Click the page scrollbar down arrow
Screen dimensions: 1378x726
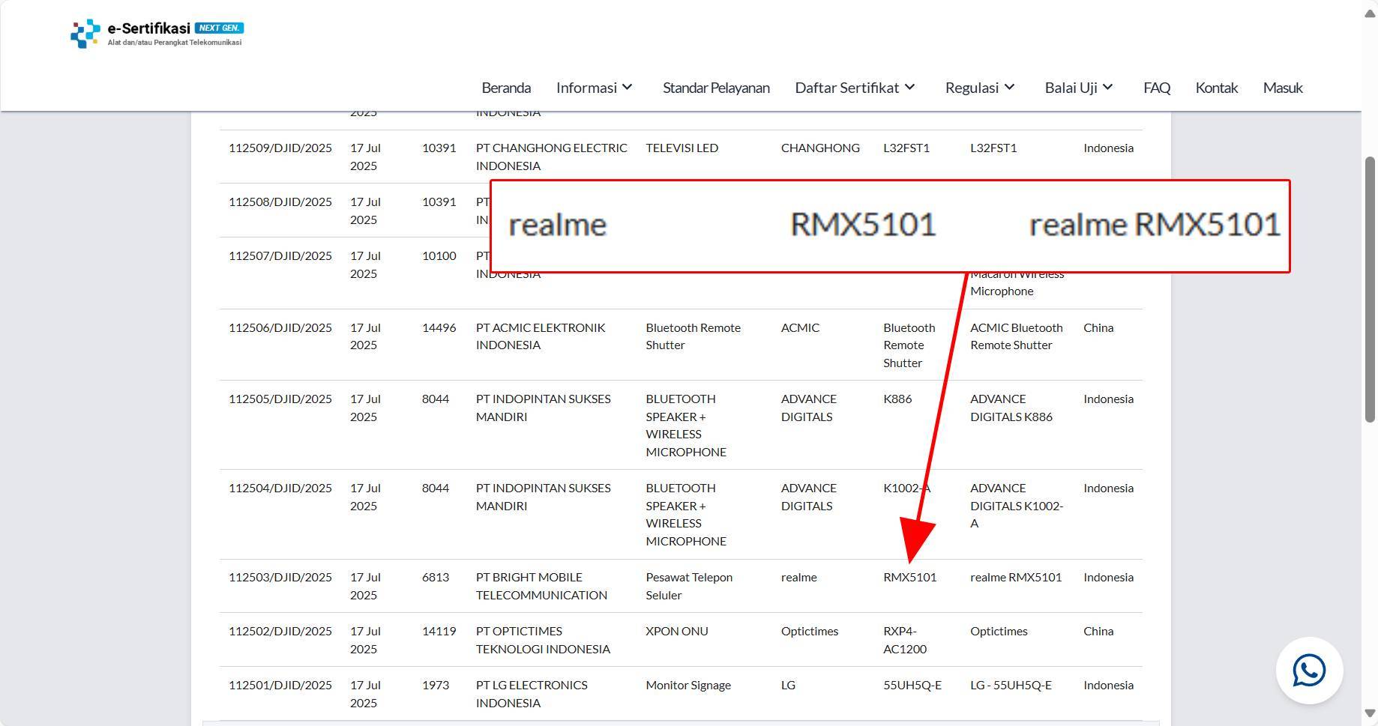coord(1370,713)
